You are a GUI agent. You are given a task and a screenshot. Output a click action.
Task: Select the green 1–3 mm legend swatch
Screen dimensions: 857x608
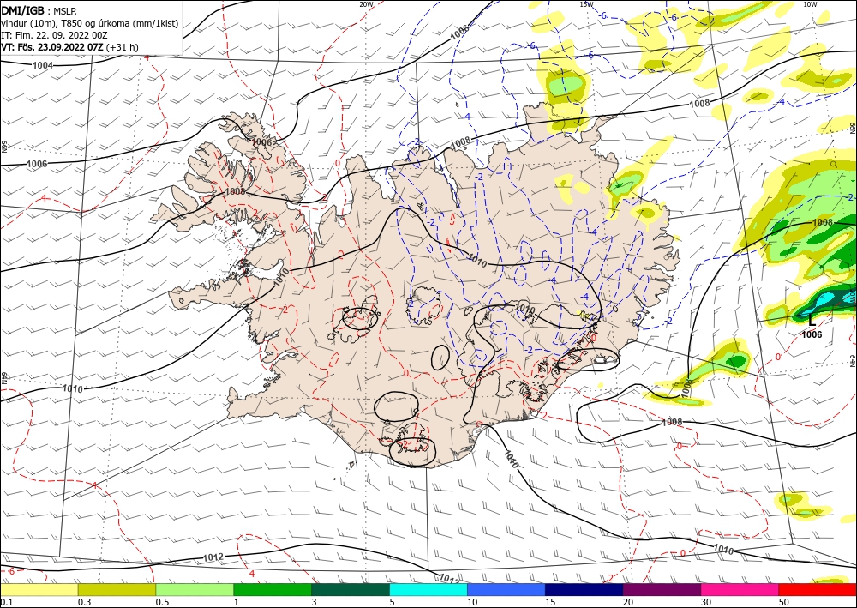273,589
